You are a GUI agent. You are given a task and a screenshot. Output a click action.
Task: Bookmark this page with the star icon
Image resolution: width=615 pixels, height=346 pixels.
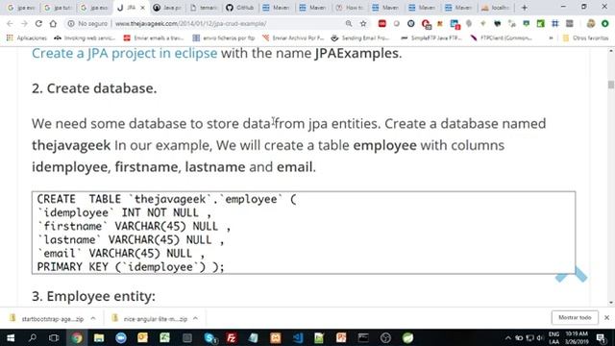click(x=363, y=23)
